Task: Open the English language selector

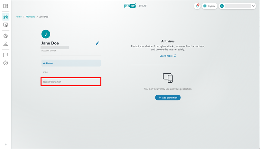Action: click(x=209, y=6)
